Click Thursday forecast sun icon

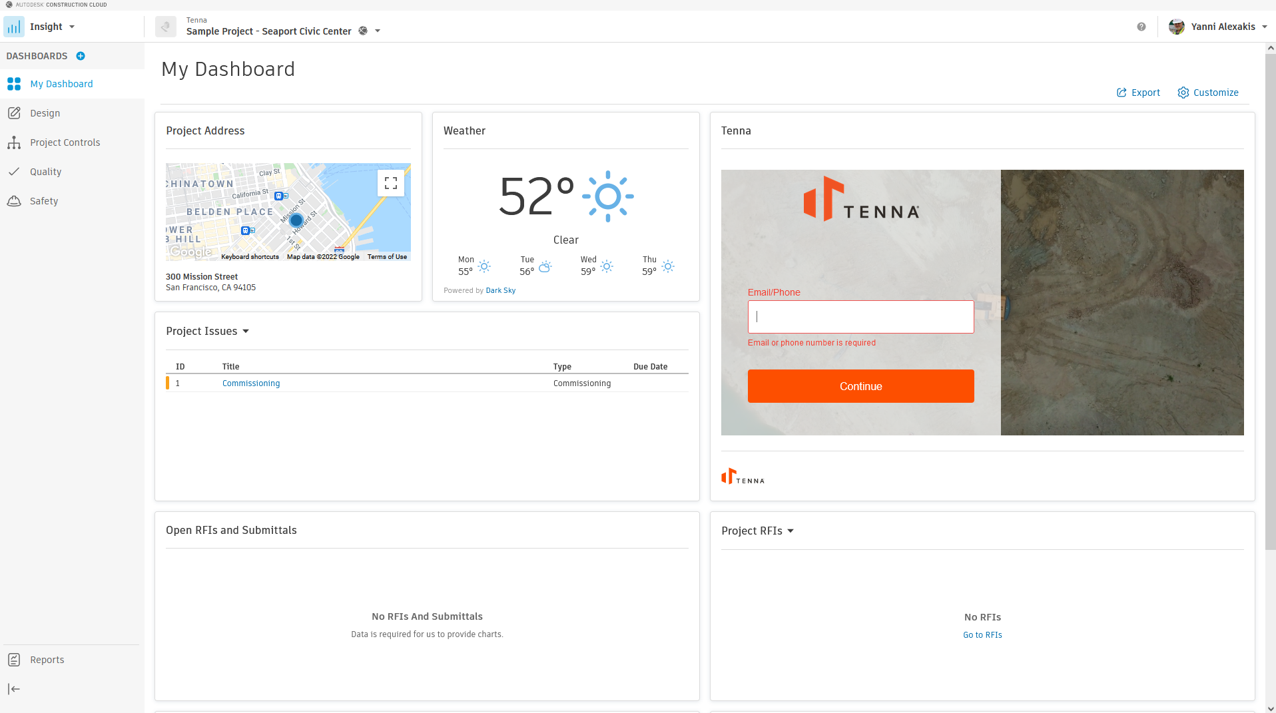coord(668,266)
